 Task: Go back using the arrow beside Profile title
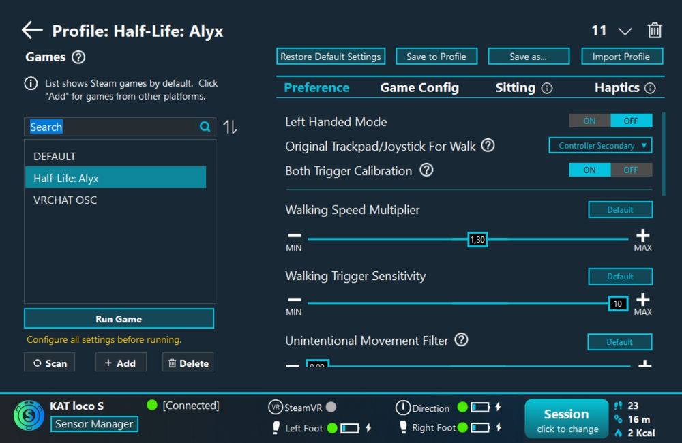(x=32, y=31)
